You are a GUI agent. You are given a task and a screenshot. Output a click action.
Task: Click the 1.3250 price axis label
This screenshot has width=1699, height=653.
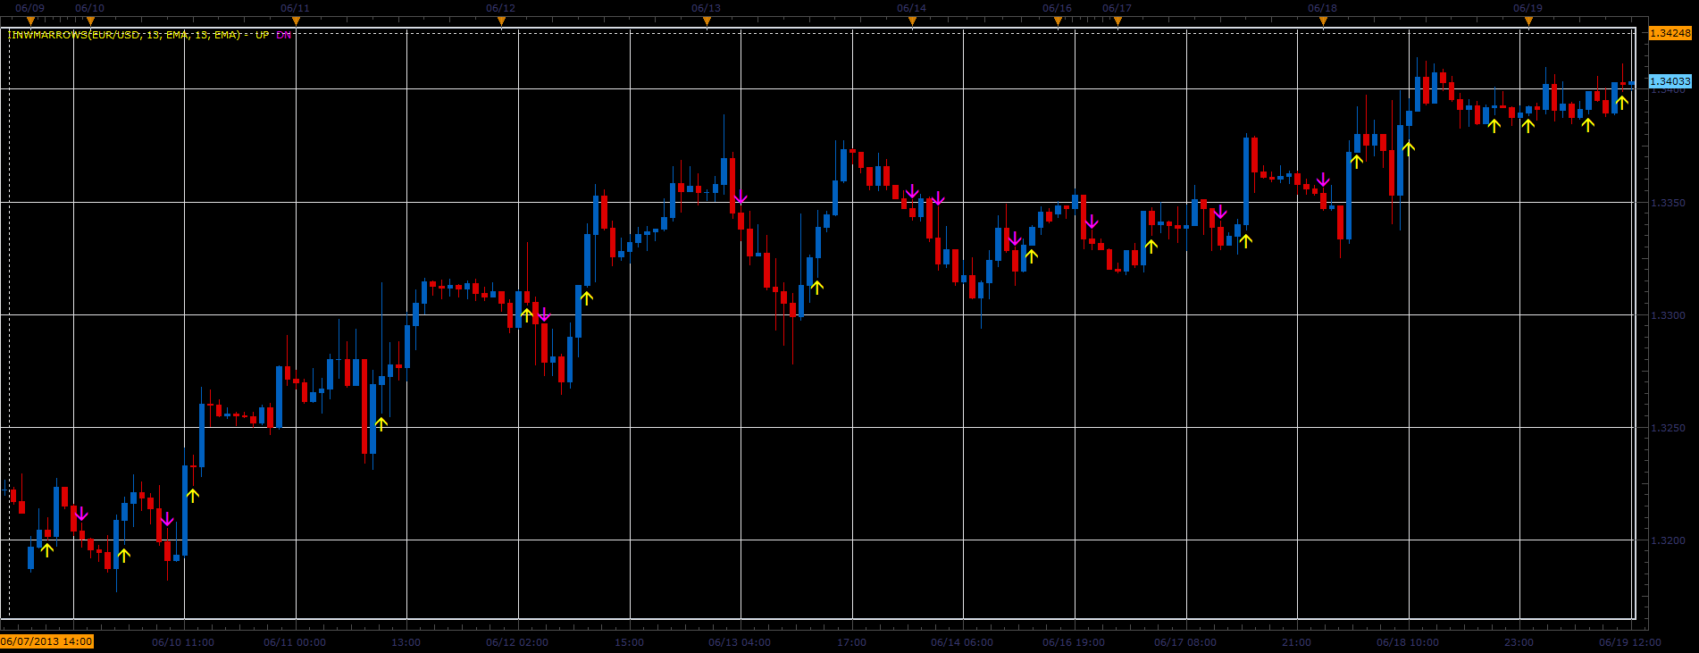click(1668, 428)
